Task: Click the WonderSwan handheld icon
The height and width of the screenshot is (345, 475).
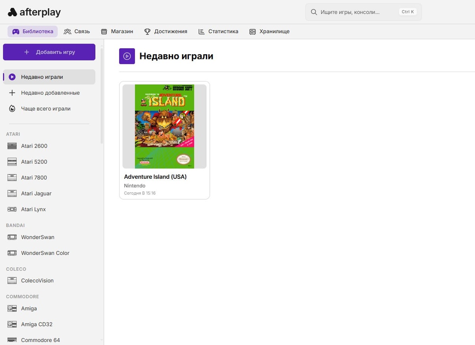Action: click(12, 237)
